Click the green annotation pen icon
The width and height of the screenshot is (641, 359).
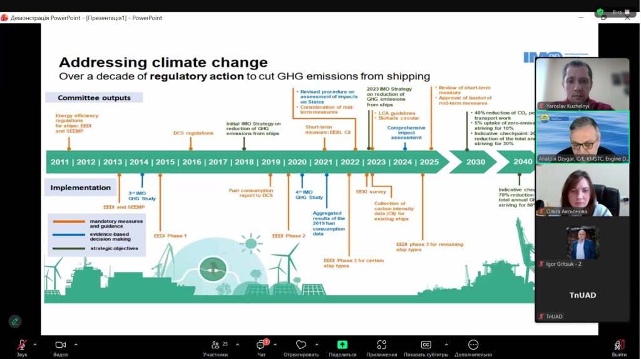(15, 321)
